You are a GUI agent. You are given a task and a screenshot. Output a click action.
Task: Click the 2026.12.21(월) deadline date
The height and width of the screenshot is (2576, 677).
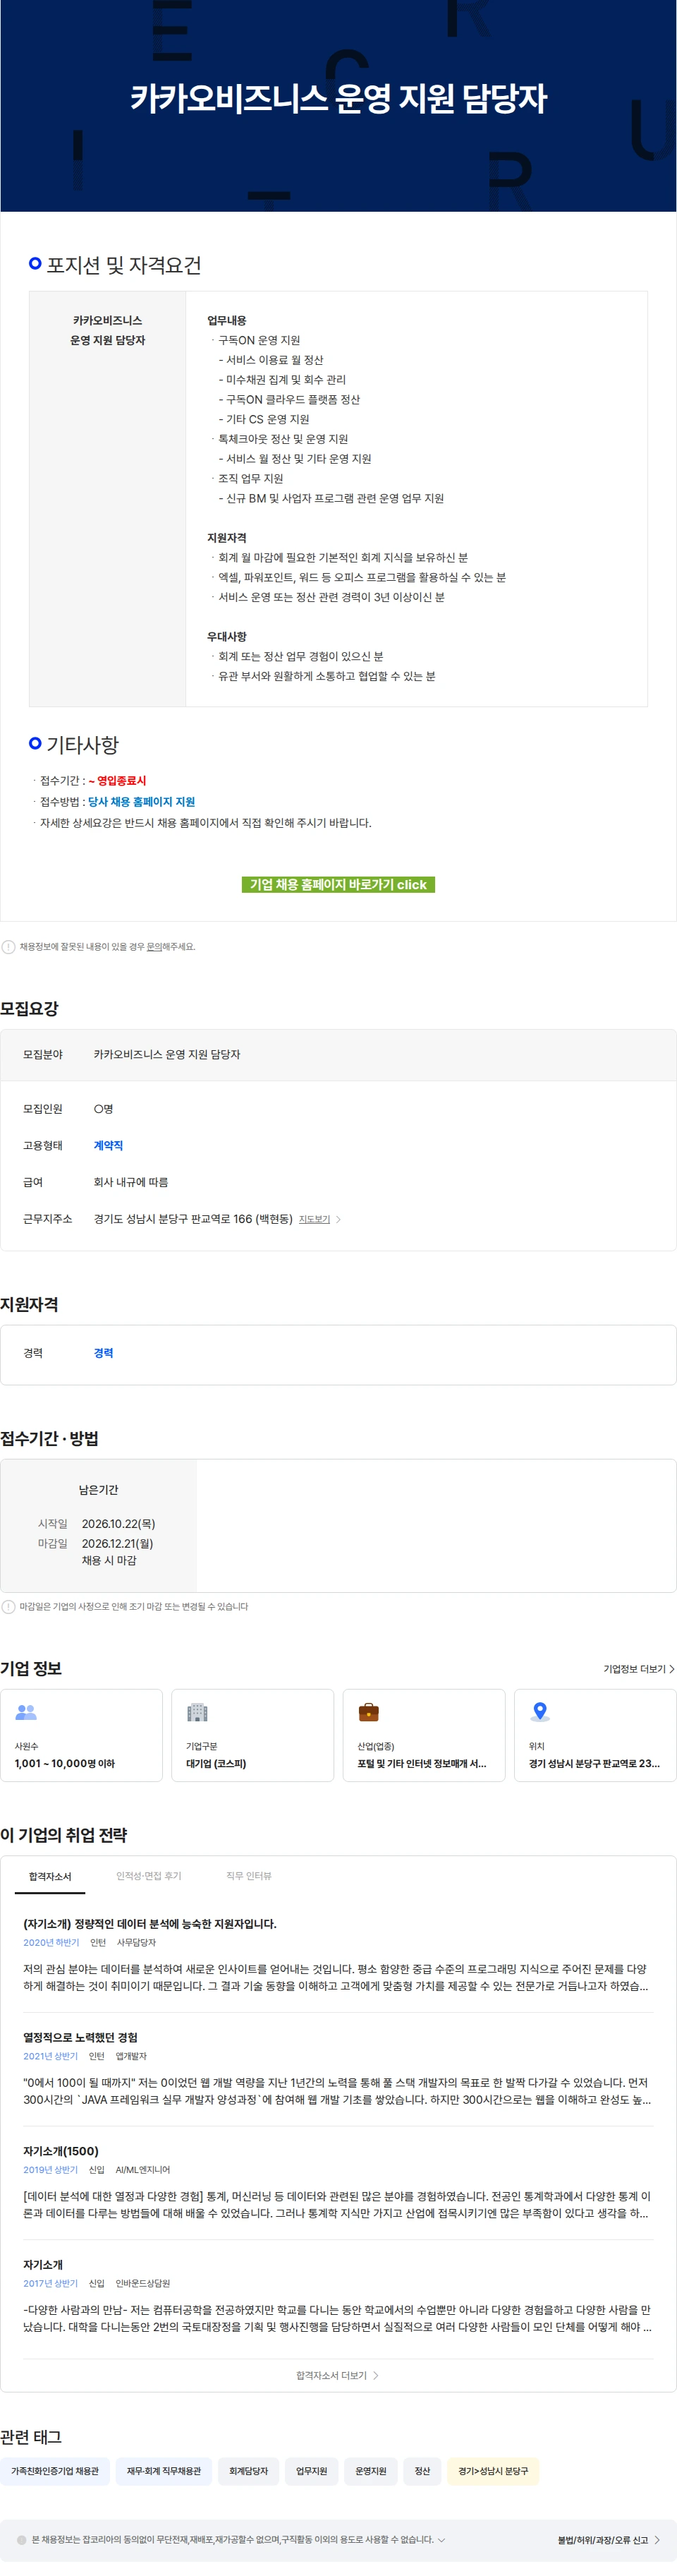118,1544
